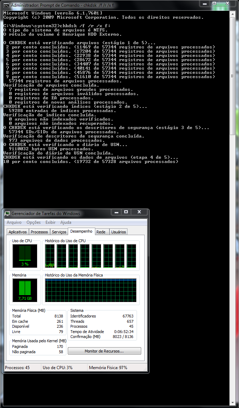Viewport: 239px width, 408px height.
Task: Click the status bar Memória Física: 97%
Action: 108,368
